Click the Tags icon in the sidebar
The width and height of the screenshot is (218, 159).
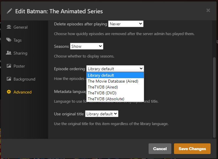coord(9,40)
